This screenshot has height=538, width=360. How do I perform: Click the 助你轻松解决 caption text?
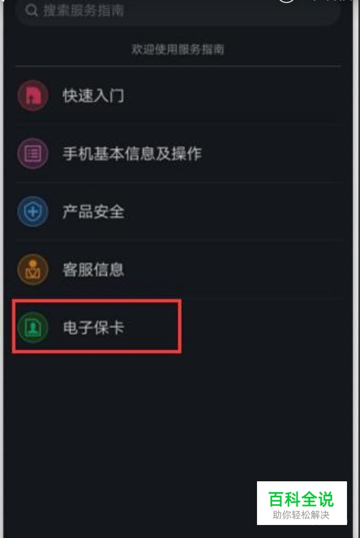301,515
